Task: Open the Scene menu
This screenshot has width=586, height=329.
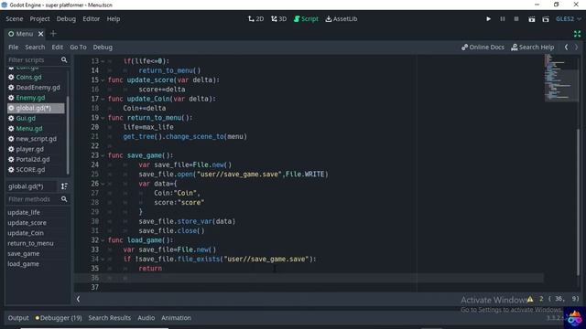Action: [15, 18]
